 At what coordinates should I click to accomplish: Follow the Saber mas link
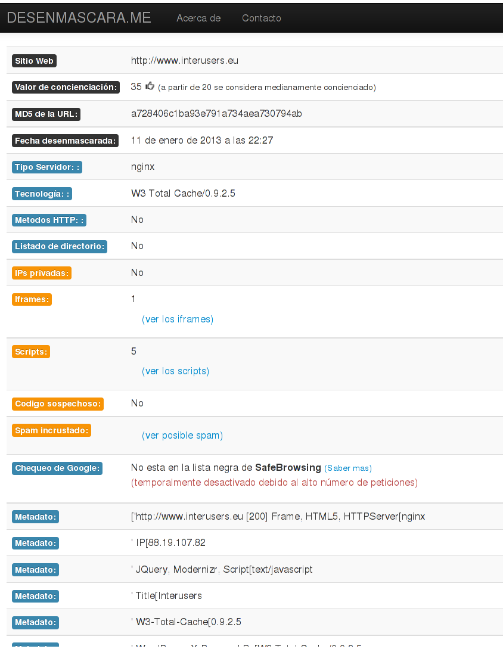348,468
